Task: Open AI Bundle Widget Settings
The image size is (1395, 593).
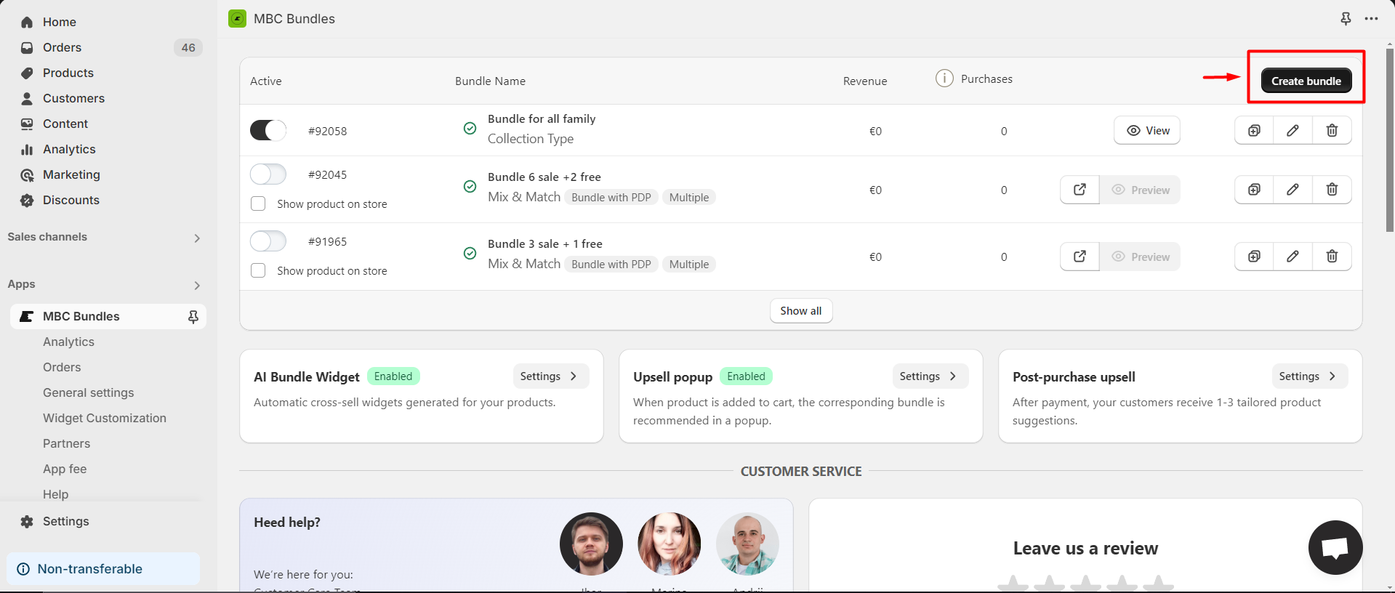Action: pyautogui.click(x=550, y=376)
